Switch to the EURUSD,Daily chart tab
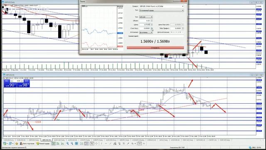The height and width of the screenshot is (150, 266). point(9,140)
